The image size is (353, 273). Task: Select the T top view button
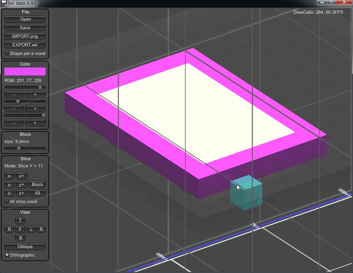point(20,221)
